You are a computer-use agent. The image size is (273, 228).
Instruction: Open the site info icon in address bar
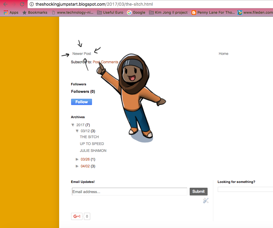point(32,4)
